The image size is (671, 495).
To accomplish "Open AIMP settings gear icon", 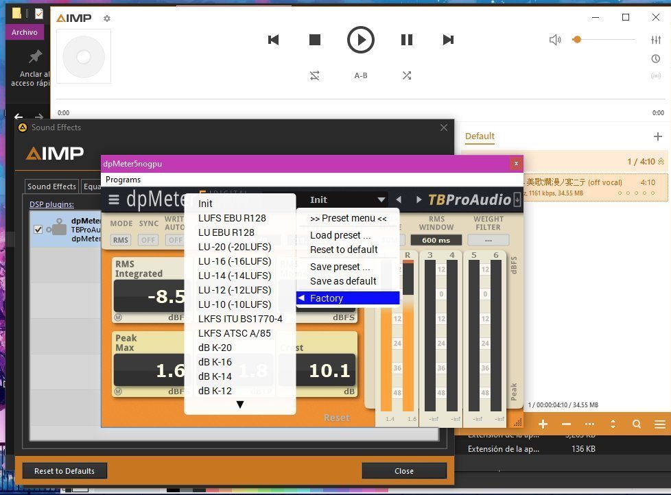I will [x=107, y=19].
